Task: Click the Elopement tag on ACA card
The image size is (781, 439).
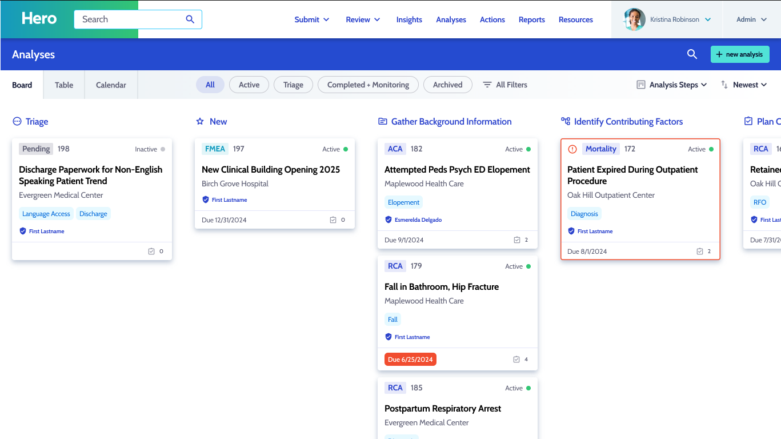Action: click(x=403, y=202)
